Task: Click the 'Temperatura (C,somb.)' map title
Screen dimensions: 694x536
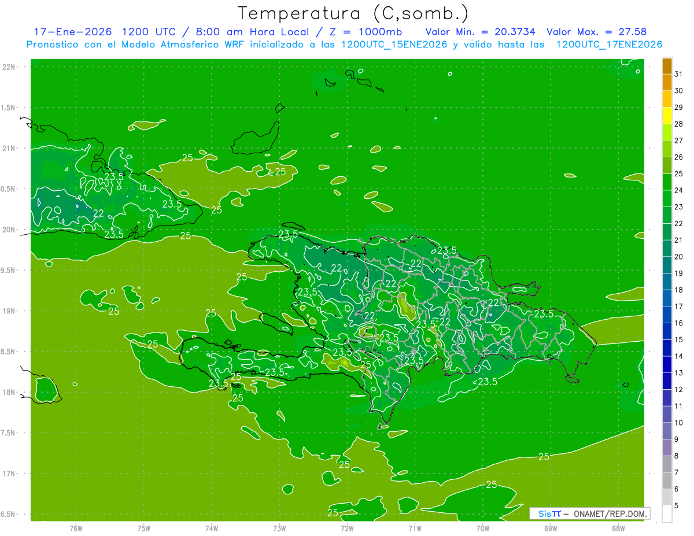Action: click(x=353, y=14)
